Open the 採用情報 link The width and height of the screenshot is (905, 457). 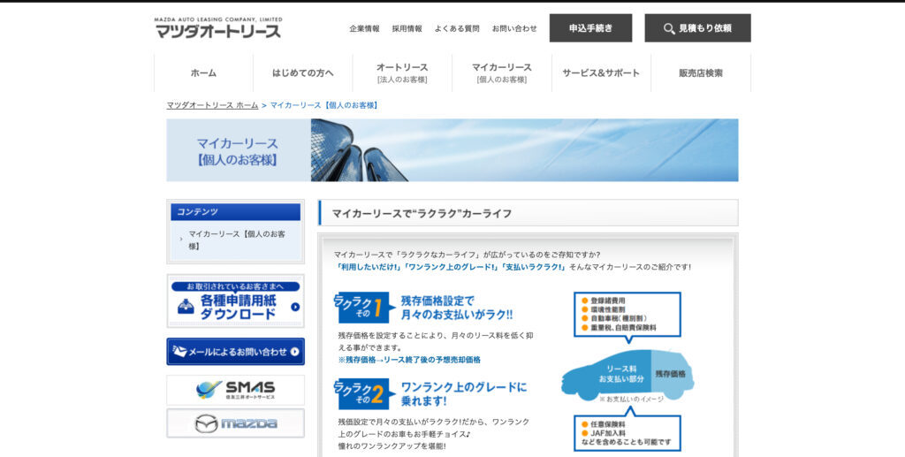coord(407,28)
